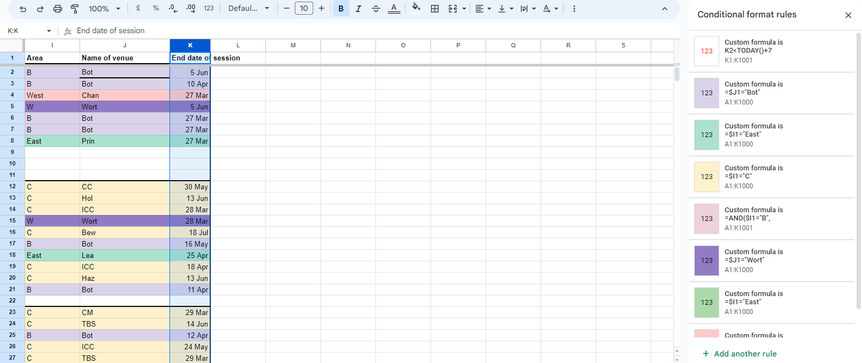
Task: Toggle bold formatting
Action: coord(341,8)
